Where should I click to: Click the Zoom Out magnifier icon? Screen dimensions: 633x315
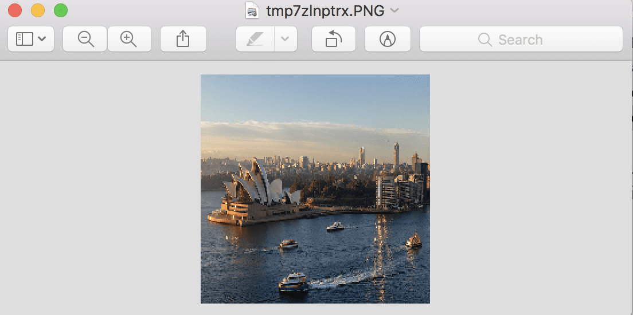point(85,39)
